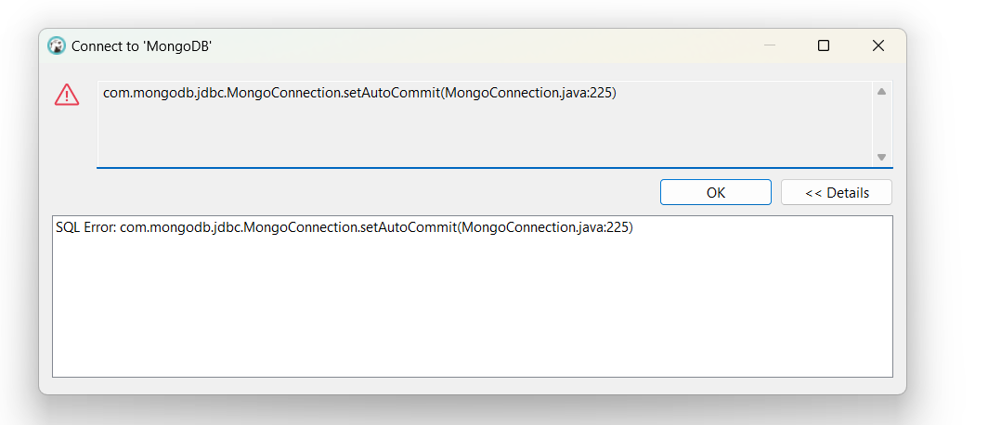
Task: Click '(MongoConnection.java:225)' in the top message
Action: click(x=530, y=94)
